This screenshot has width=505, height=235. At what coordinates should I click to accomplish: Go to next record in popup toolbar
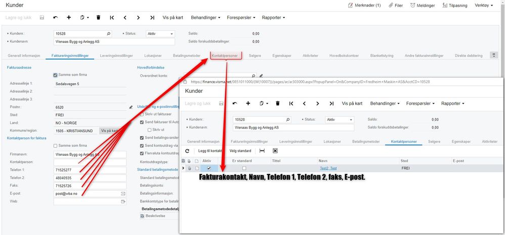click(318, 103)
